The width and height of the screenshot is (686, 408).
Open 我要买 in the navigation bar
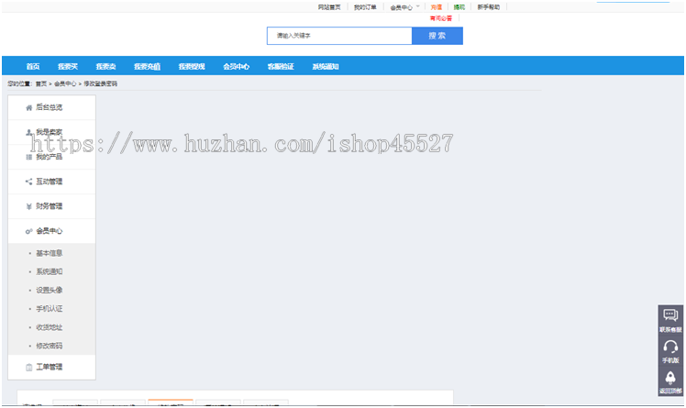(68, 66)
